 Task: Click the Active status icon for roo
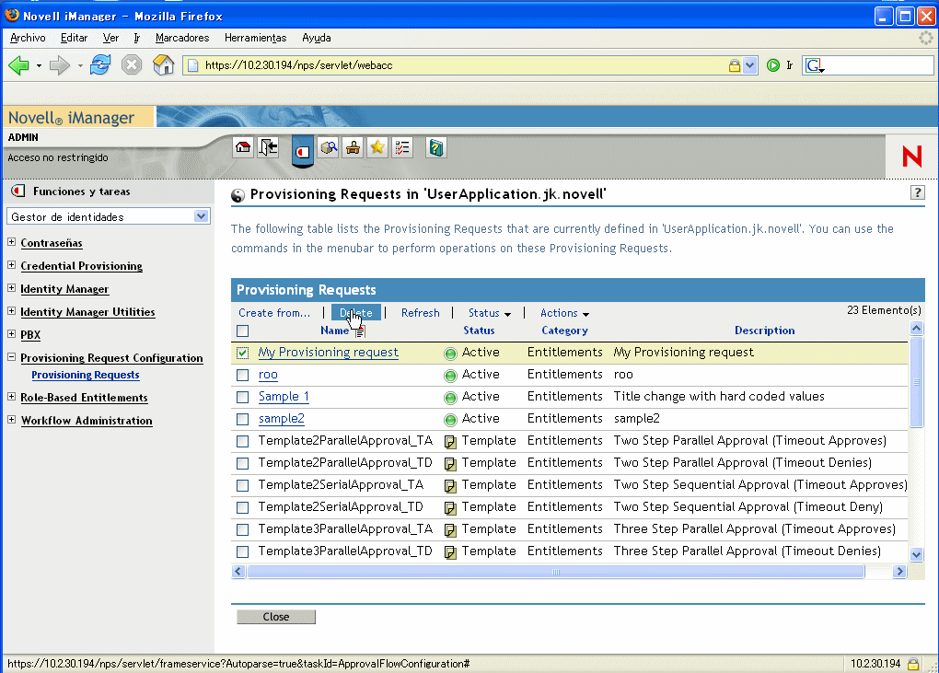pos(450,376)
